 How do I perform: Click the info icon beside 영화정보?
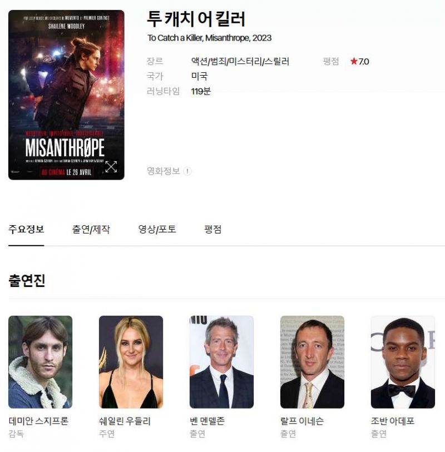(187, 171)
